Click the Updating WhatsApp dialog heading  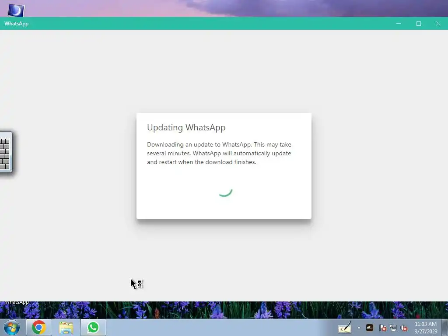186,127
